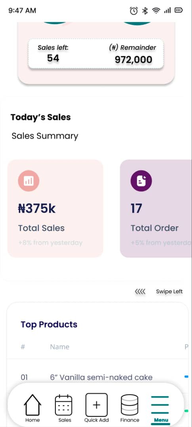The height and width of the screenshot is (427, 192).
Task: Tap the Sales left 54 value
Action: pos(53,58)
